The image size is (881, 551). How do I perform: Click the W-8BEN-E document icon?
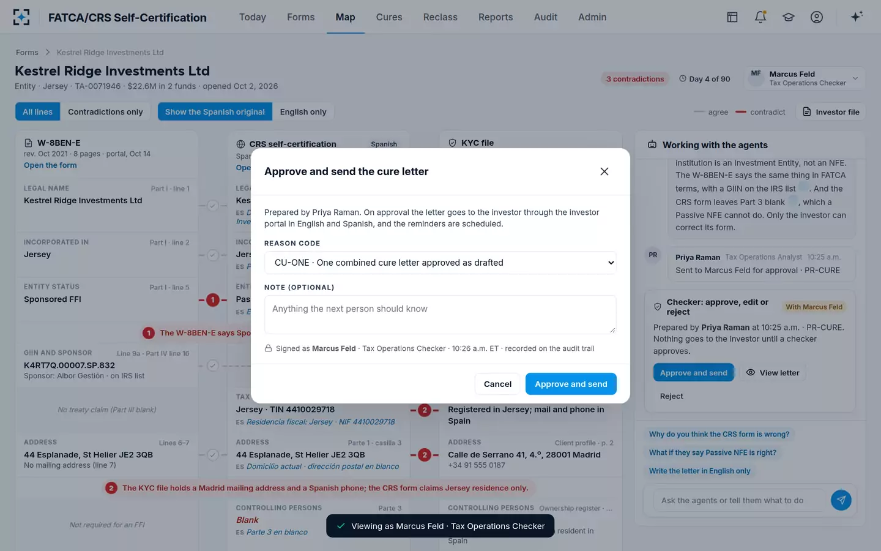coord(28,143)
